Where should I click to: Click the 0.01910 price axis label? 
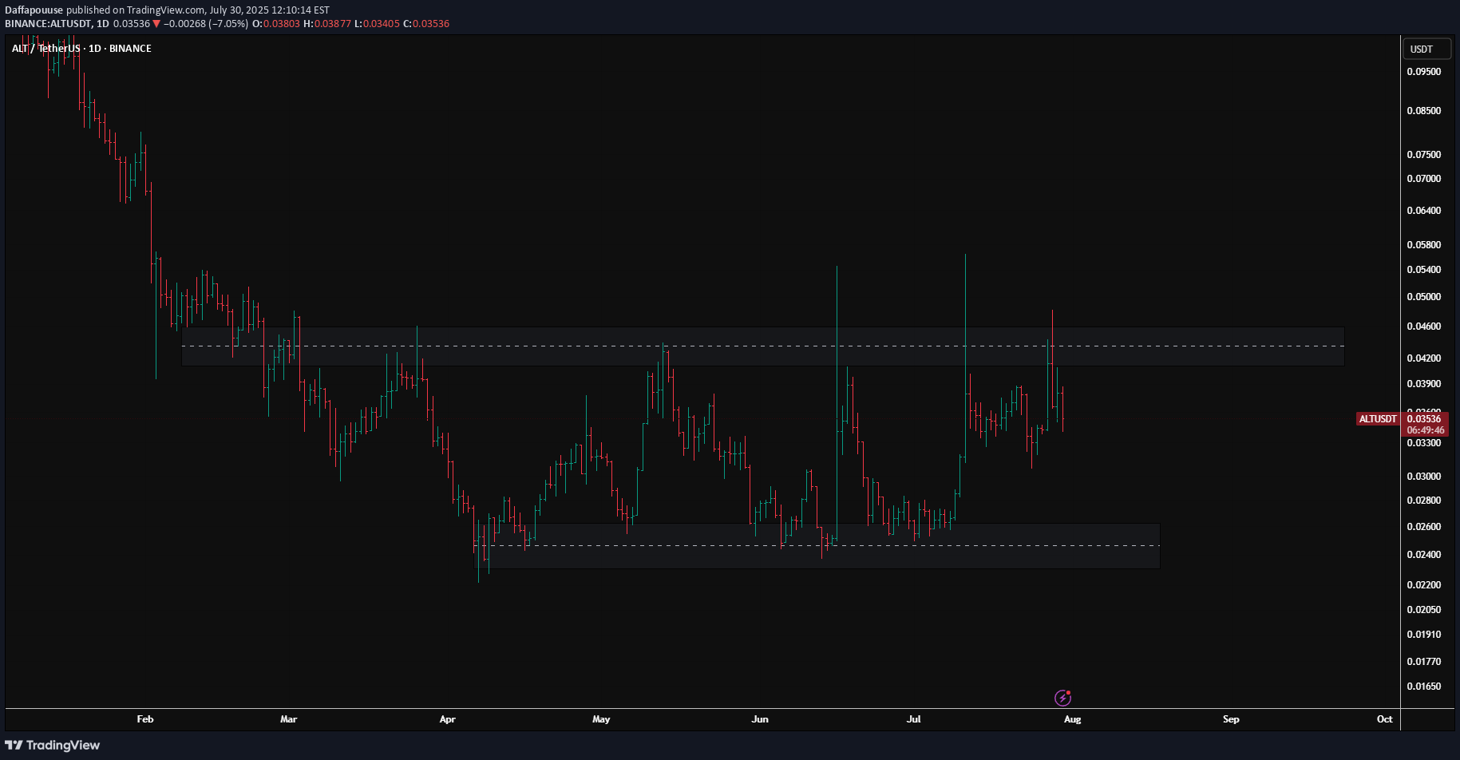[x=1424, y=635]
